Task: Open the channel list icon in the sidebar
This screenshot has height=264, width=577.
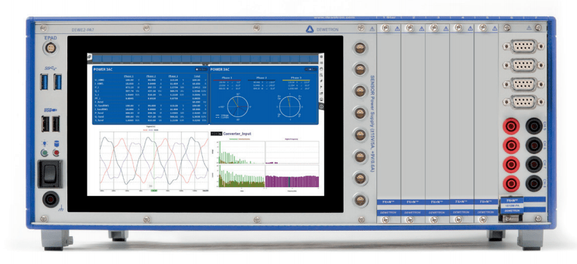Action: click(321, 63)
